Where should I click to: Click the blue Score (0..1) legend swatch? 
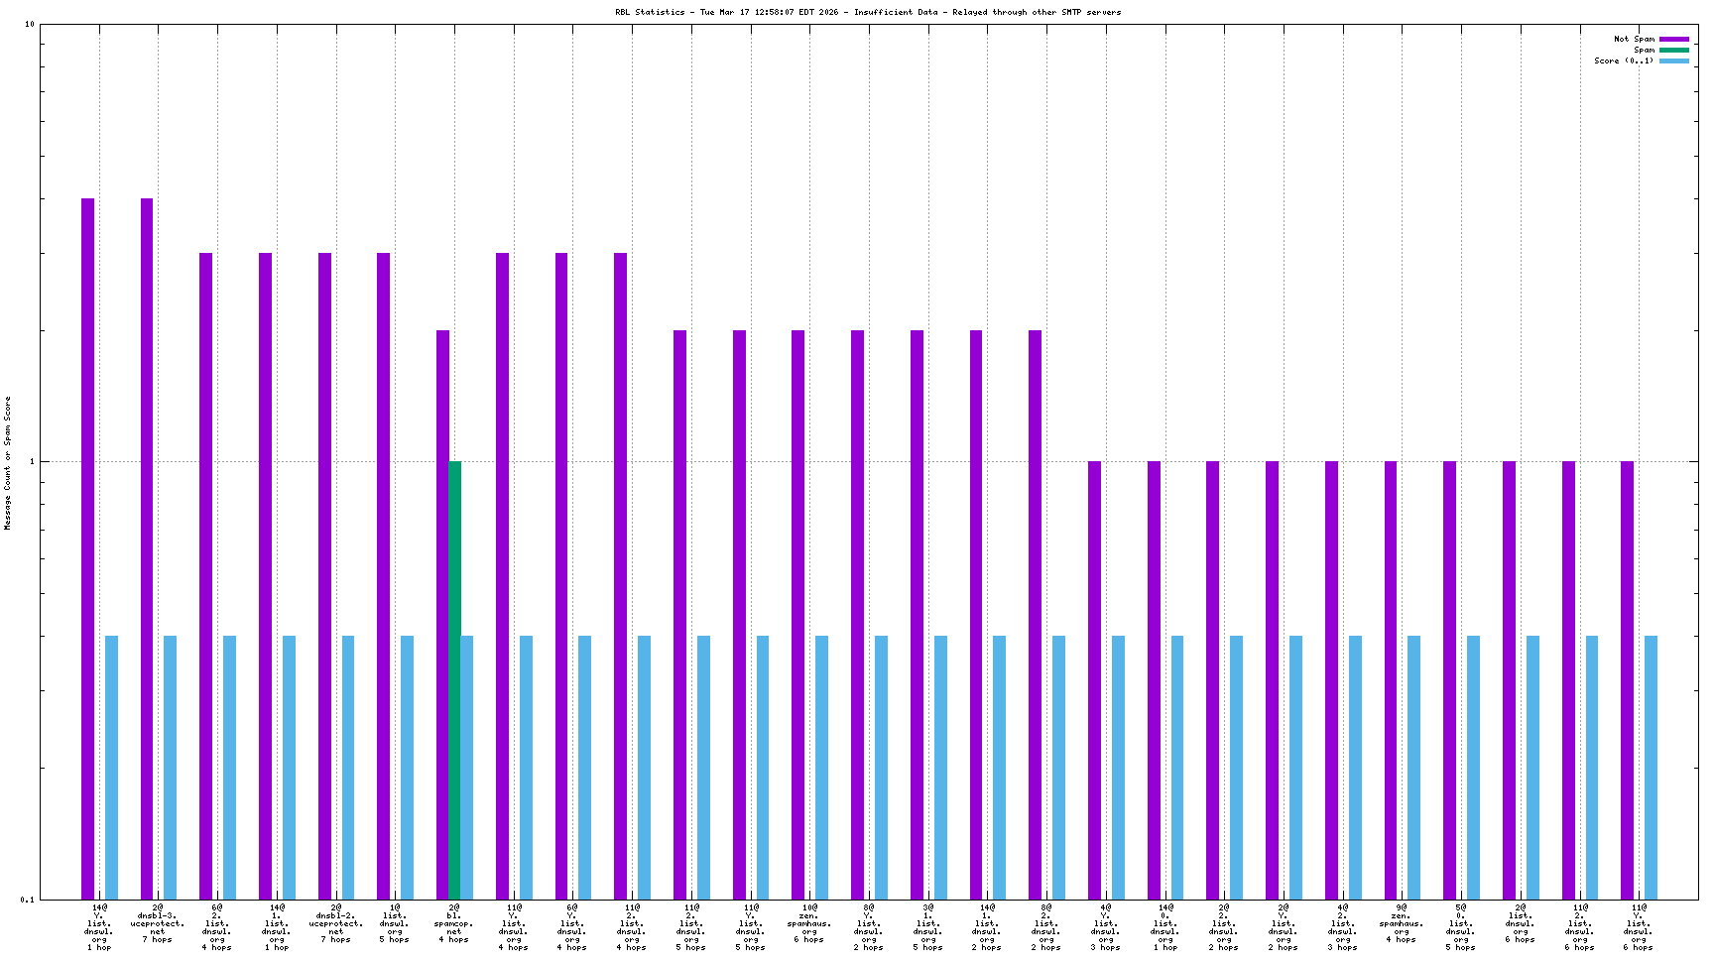click(x=1673, y=60)
